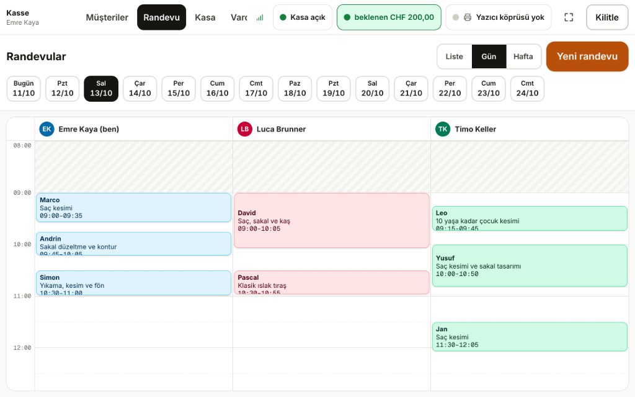Image resolution: width=635 pixels, height=397 pixels.
Task: Click the TK avatar for Timo Keller
Action: coord(443,129)
